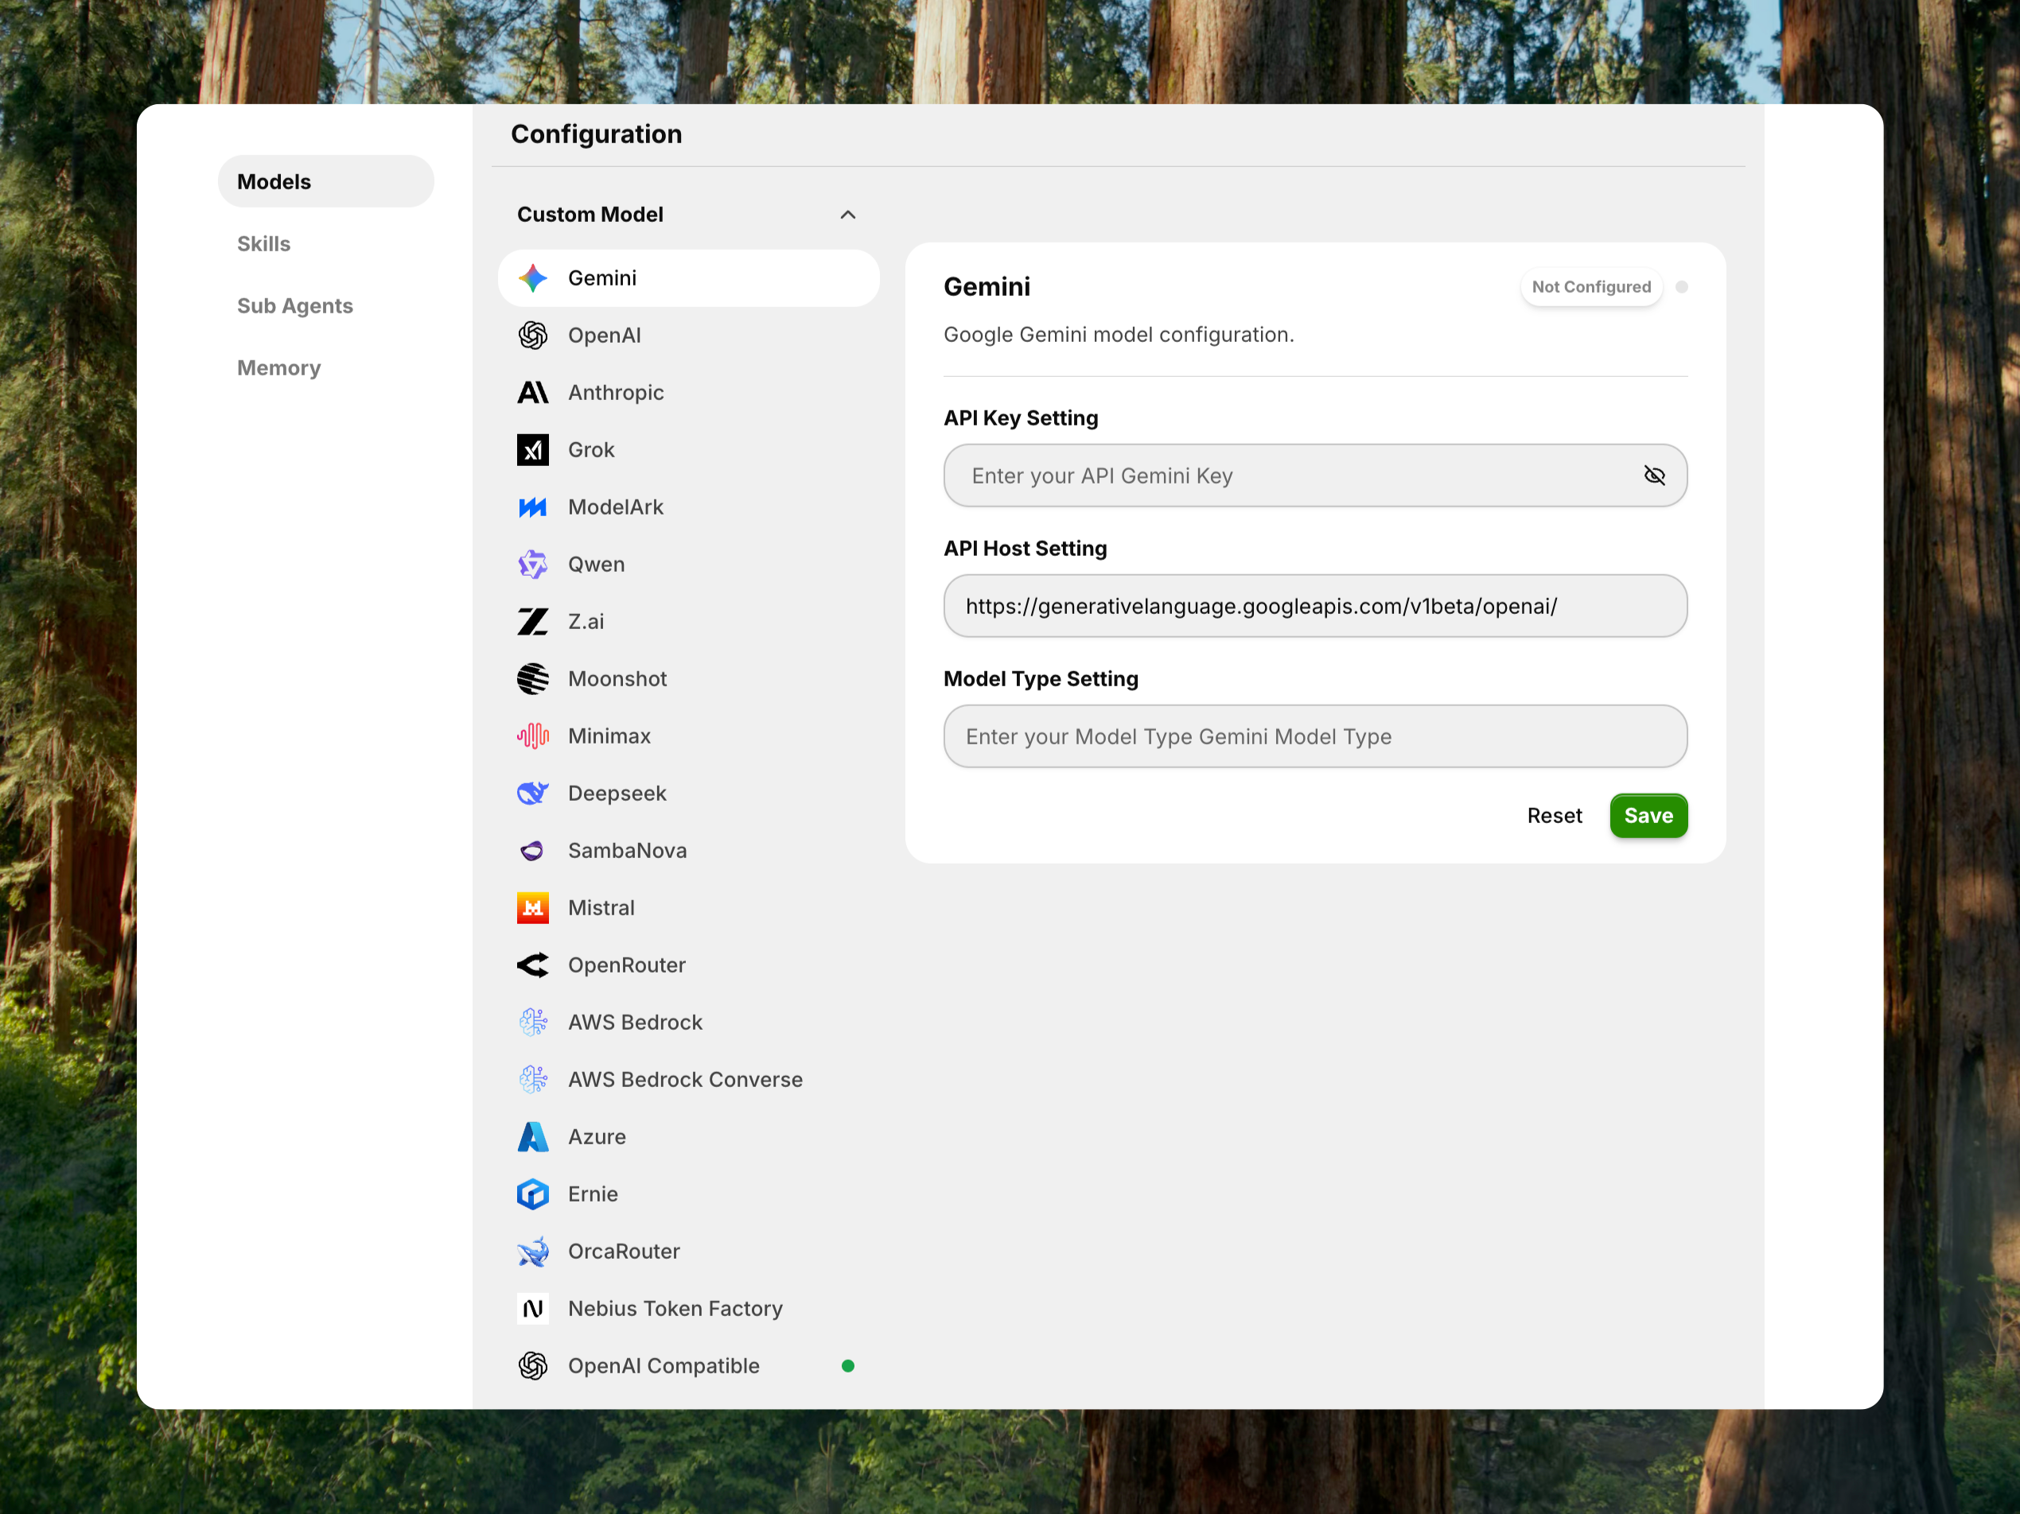Click the OpenAI Compatible logo icon
Viewport: 2020px width, 1514px height.
pos(532,1366)
